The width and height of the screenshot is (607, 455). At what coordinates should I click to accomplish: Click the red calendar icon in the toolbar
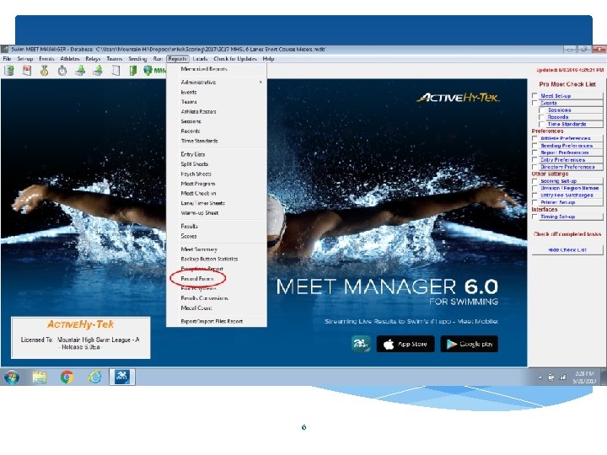point(27,71)
